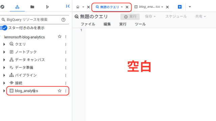
Task: Toggle スター付きのみを表示 switch
Action: point(4,28)
